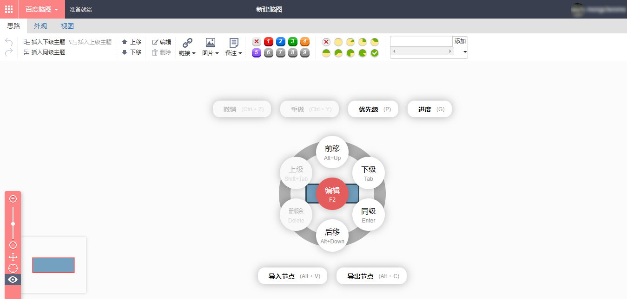Click the 编辑 toolbar button
The image size is (627, 299).
pyautogui.click(x=162, y=42)
